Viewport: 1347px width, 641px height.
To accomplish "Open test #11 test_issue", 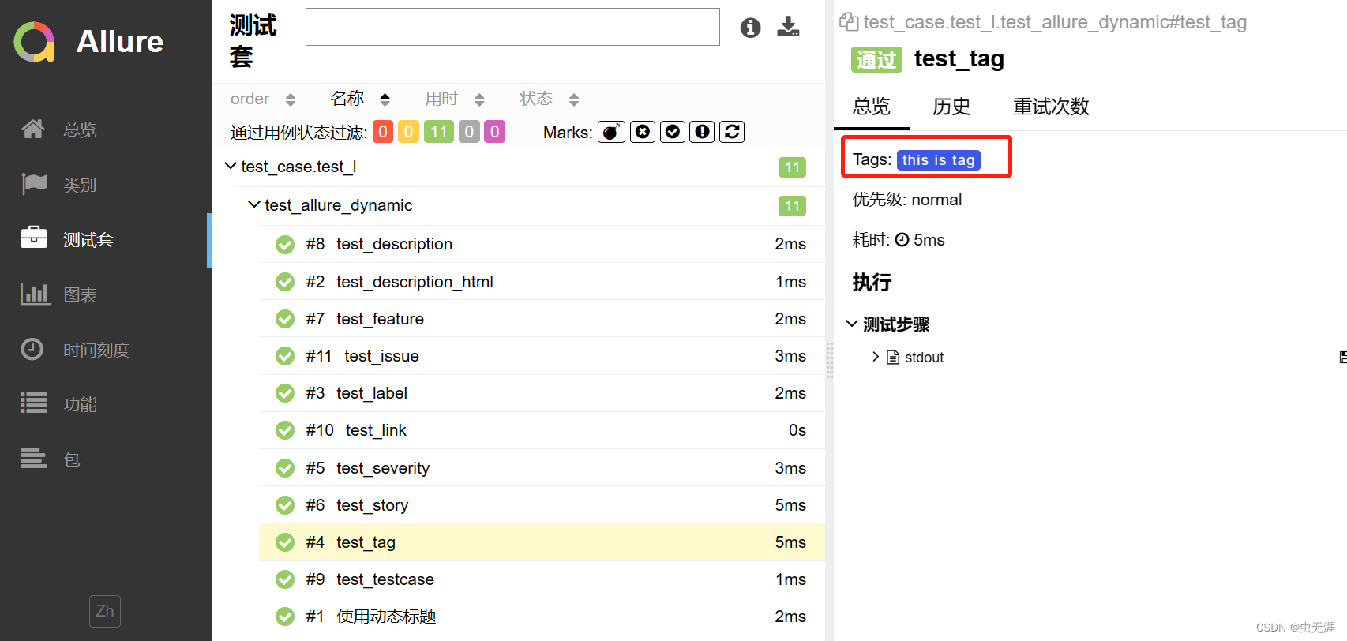I will [542, 356].
